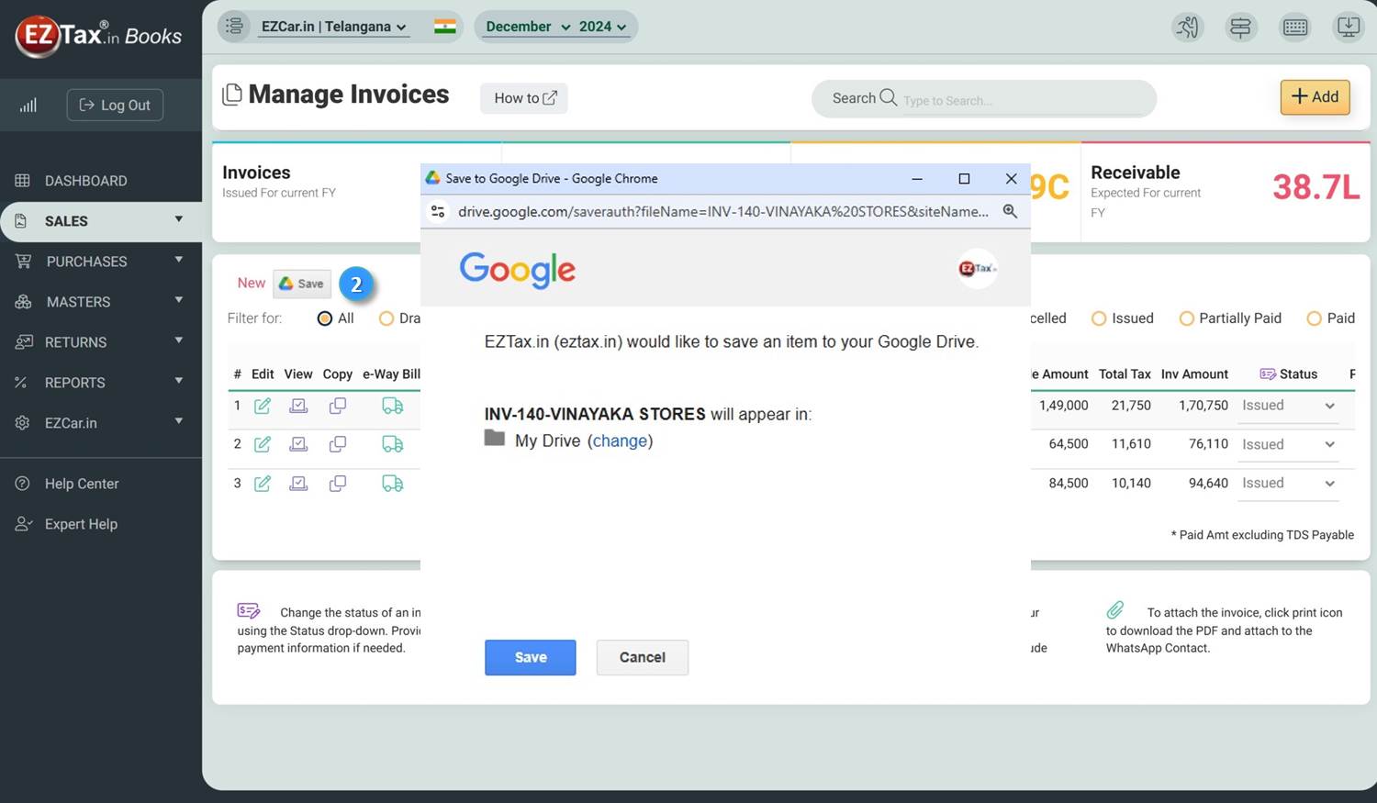Open the Dashboard menu item in sidebar
Screen dimensions: 1377x803
(85, 181)
